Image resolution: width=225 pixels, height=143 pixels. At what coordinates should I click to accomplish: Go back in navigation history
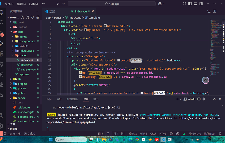[x=58, y=4]
